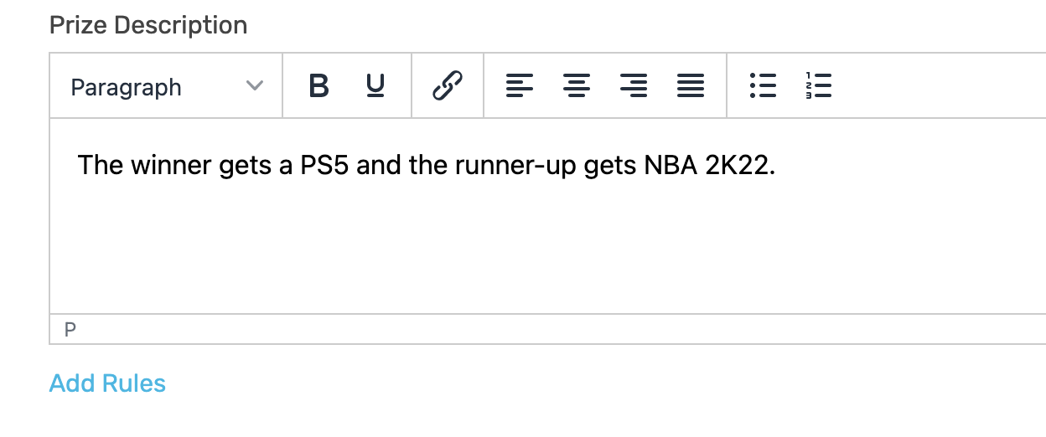Insert a hyperlink with the link icon

pyautogui.click(x=448, y=85)
